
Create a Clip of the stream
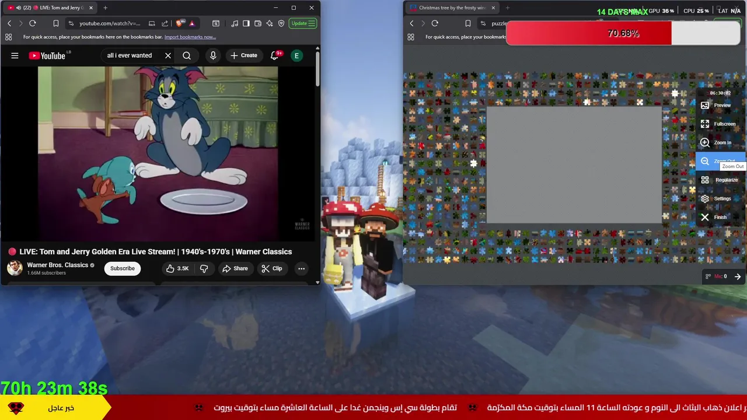click(x=272, y=268)
